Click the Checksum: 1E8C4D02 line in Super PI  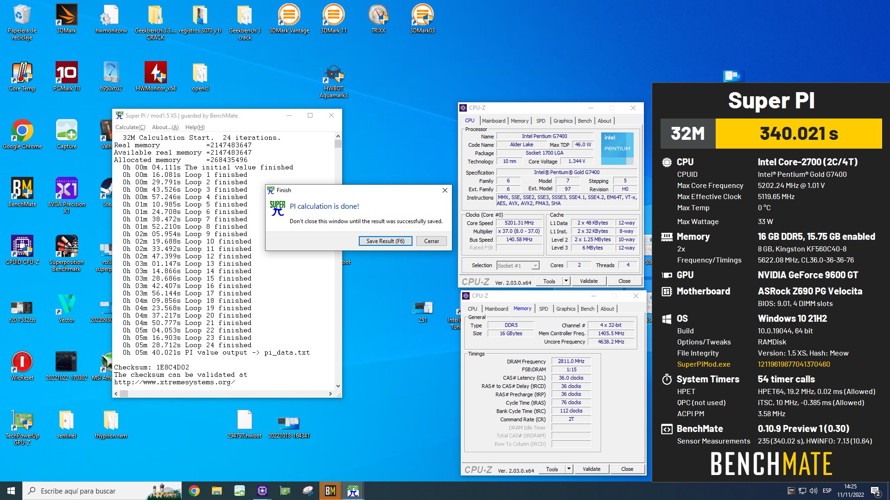coord(152,367)
